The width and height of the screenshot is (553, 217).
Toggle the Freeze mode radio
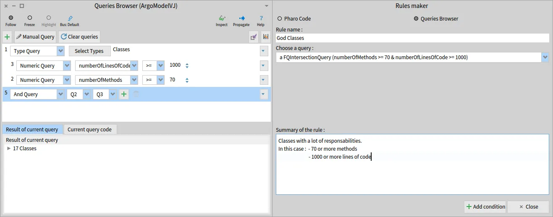coord(30,18)
